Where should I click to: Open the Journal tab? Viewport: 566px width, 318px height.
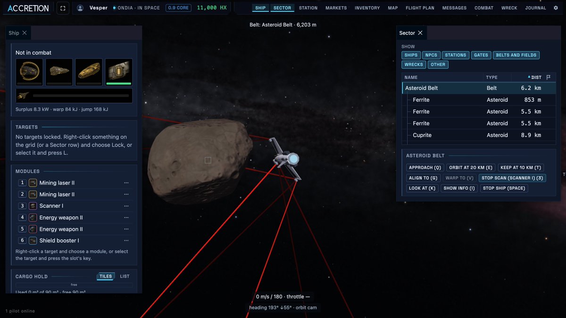(x=535, y=8)
